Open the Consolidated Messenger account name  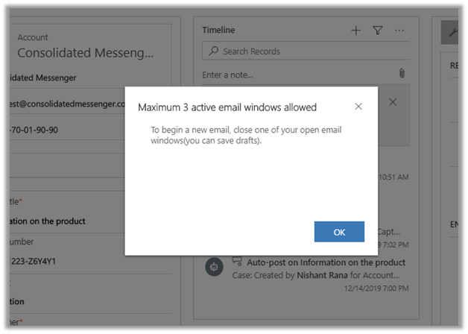coord(86,53)
